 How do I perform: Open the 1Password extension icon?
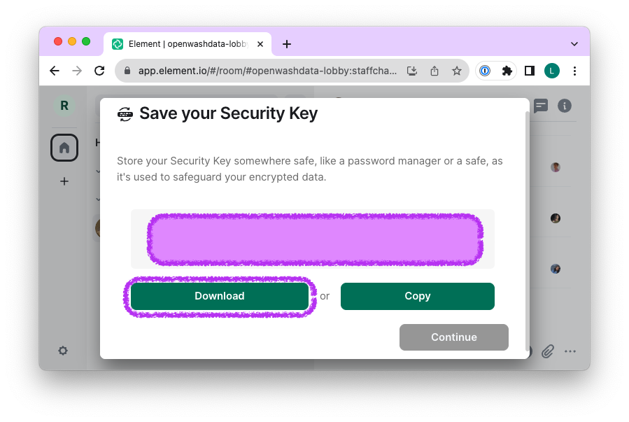485,71
